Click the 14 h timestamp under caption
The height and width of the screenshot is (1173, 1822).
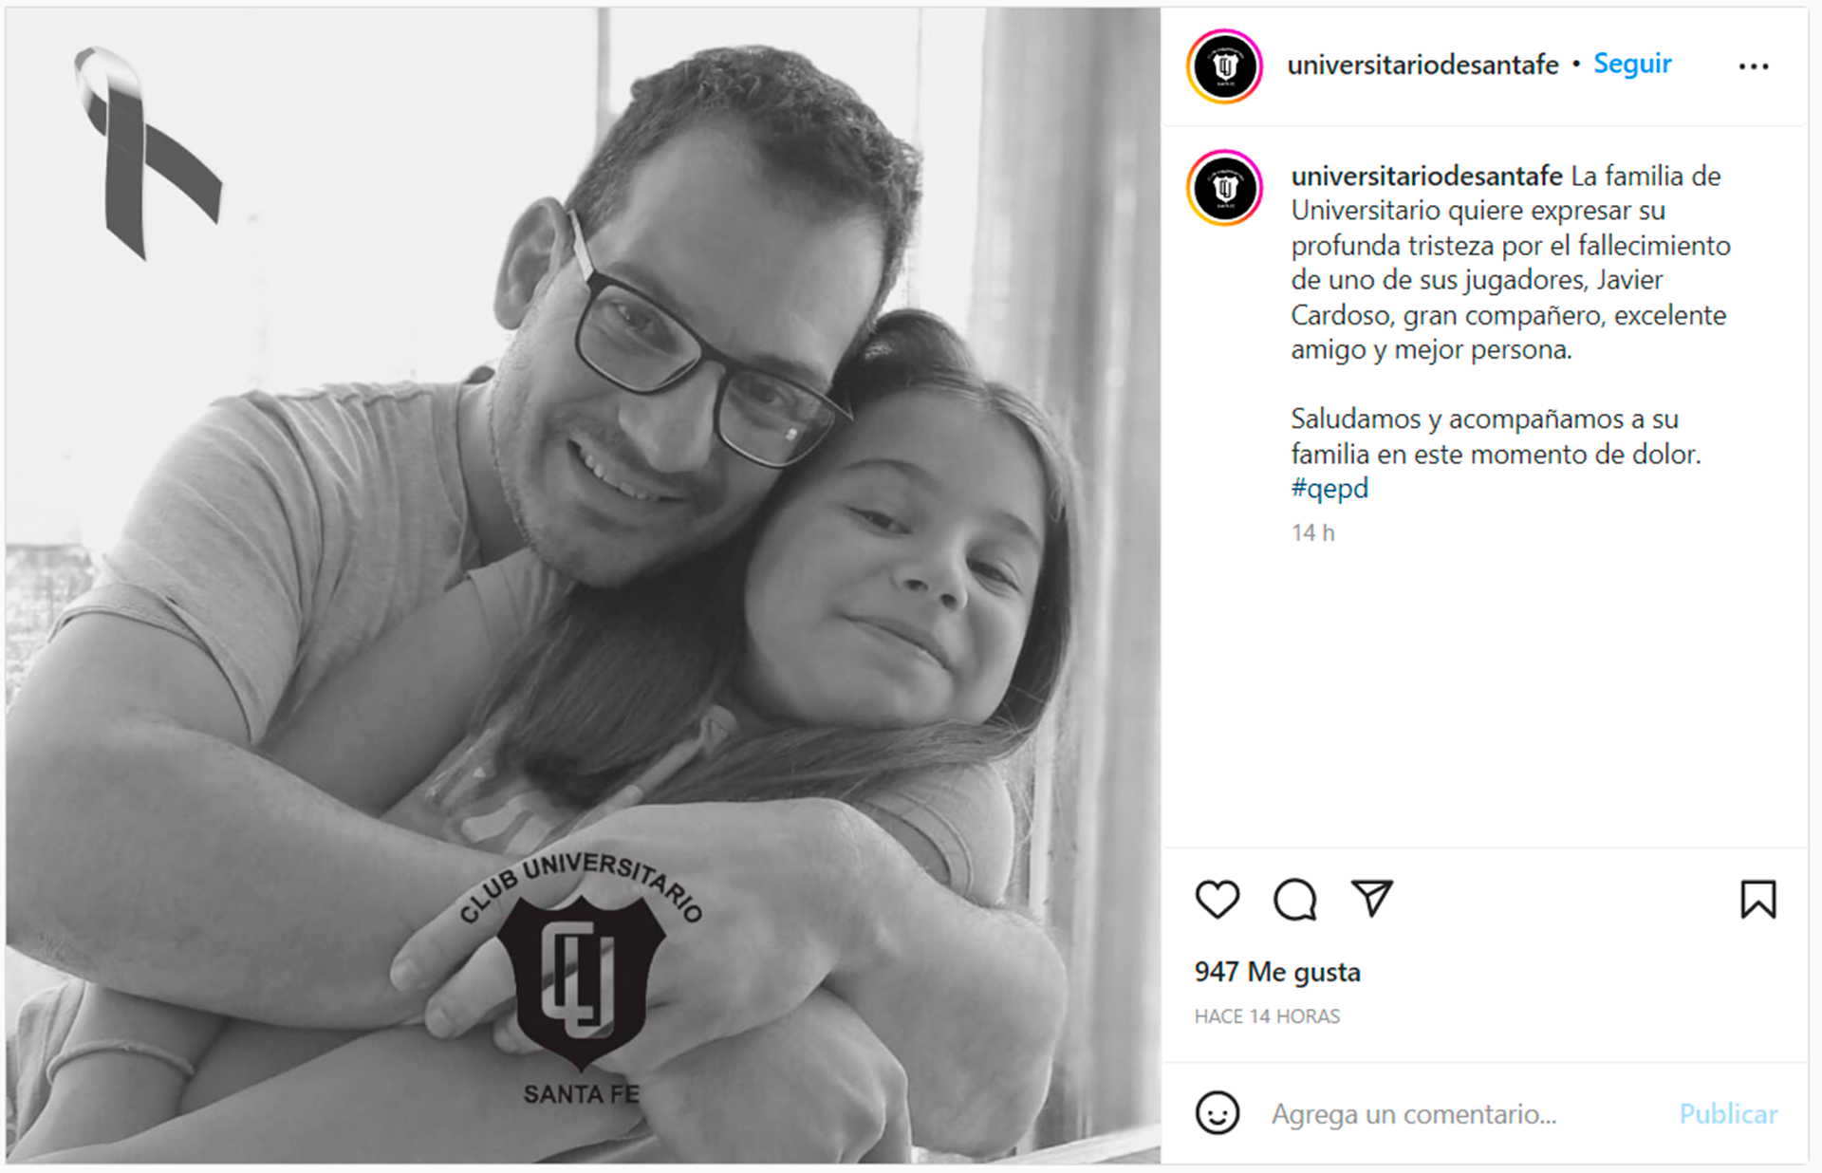click(1312, 532)
